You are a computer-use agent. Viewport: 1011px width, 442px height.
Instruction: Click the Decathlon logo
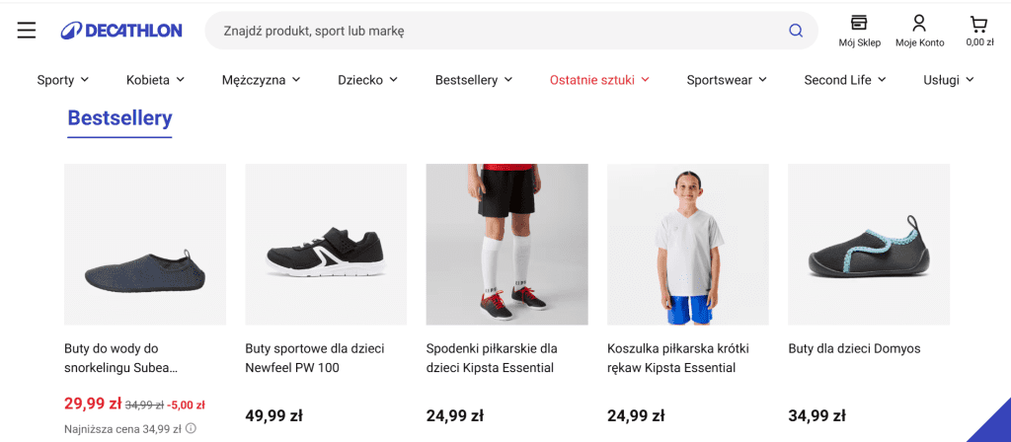point(121,31)
